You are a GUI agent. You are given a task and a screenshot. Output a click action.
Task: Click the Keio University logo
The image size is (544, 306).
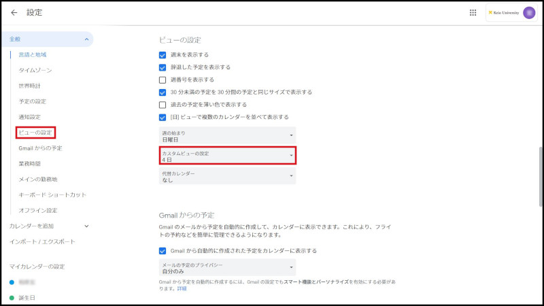point(504,12)
